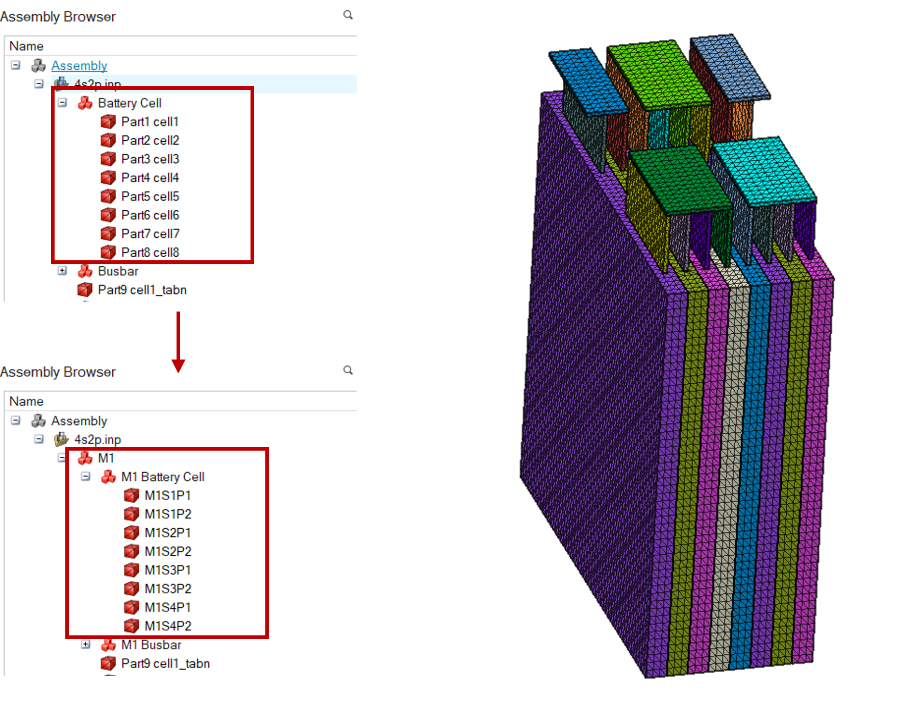Click the Name column header in top browser

[27, 46]
